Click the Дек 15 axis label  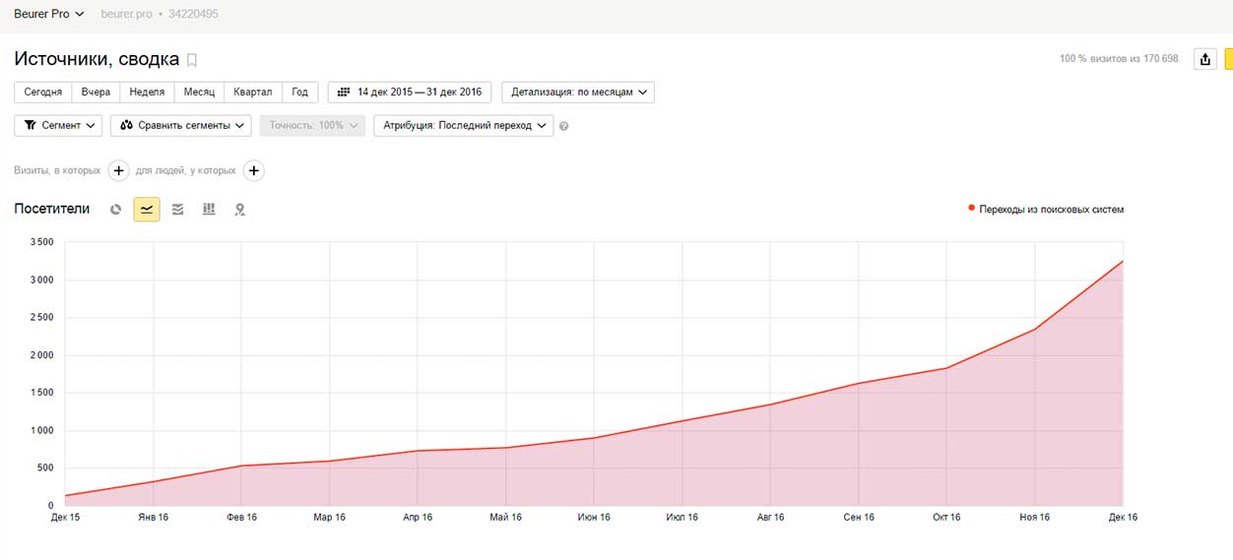(x=65, y=517)
